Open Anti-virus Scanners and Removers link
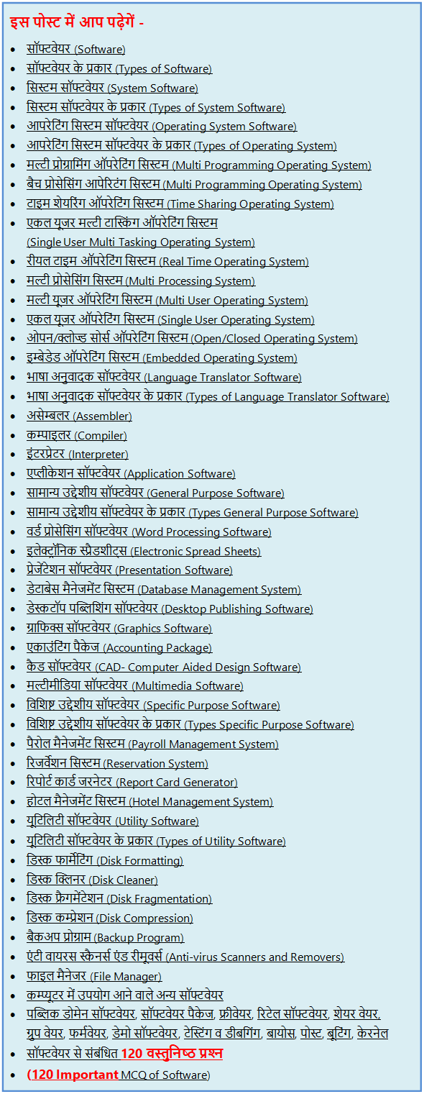424x1094 pixels. 185,956
